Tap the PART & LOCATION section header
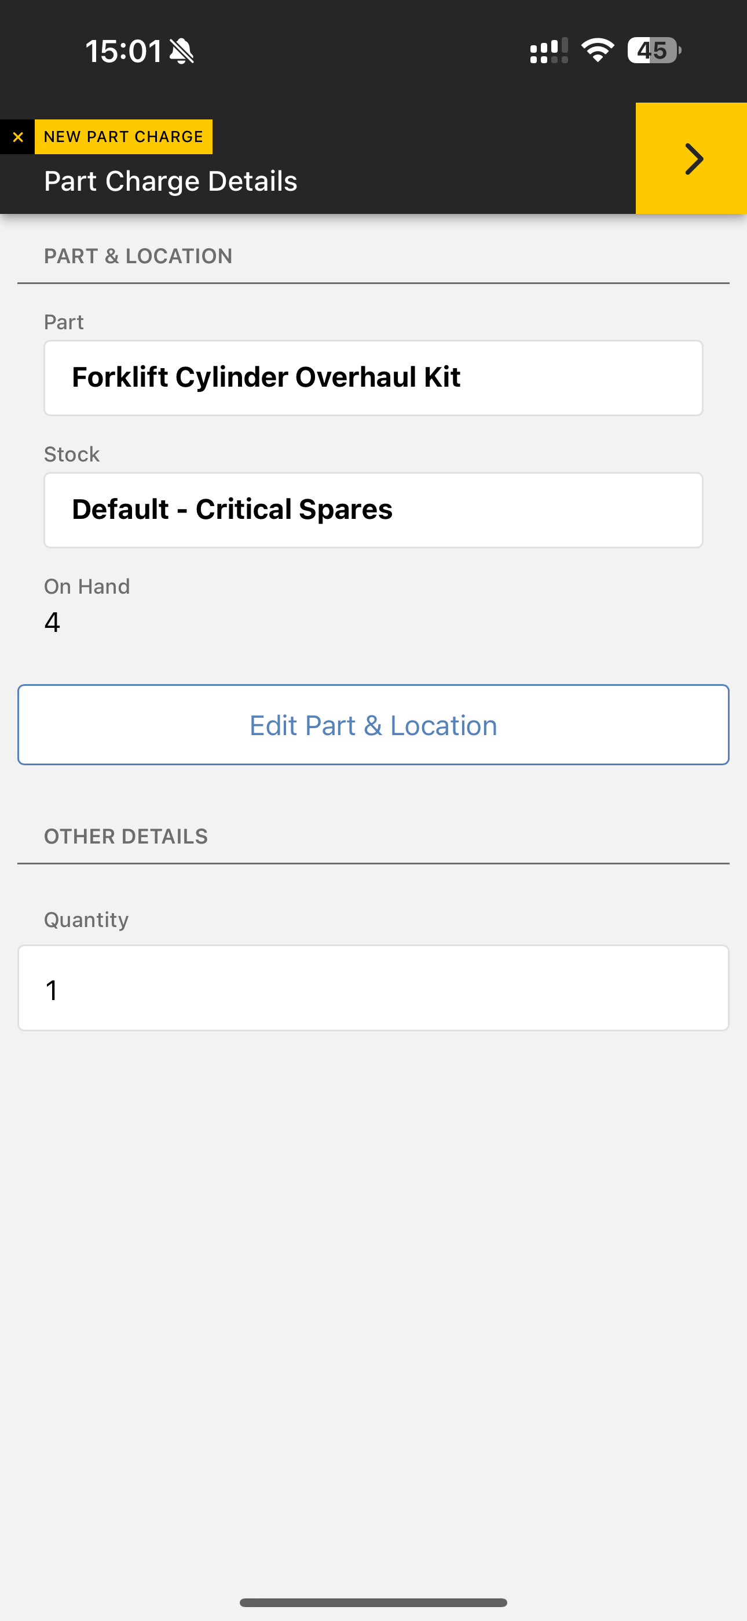 point(138,256)
